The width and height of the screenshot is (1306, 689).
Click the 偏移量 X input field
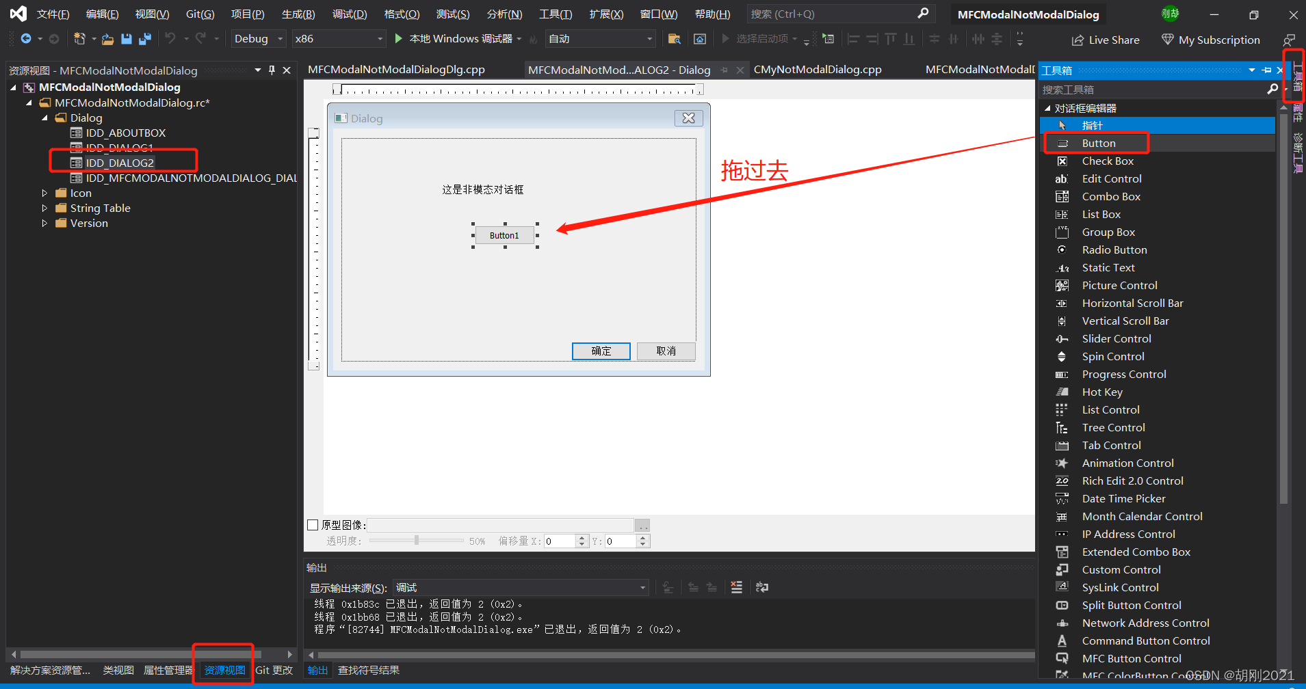[560, 541]
